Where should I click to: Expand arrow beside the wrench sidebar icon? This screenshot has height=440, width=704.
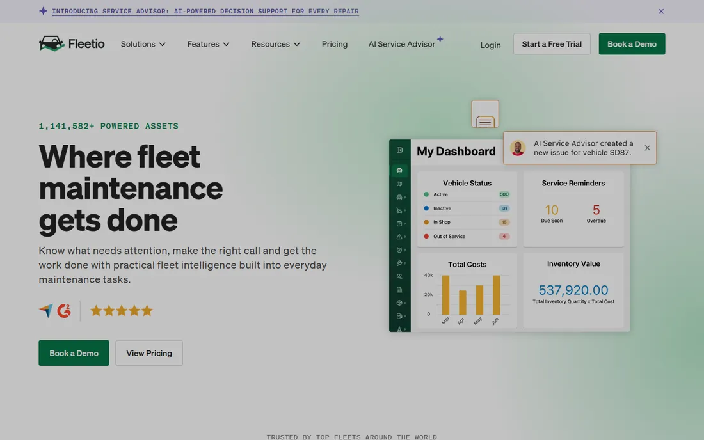pos(405,263)
